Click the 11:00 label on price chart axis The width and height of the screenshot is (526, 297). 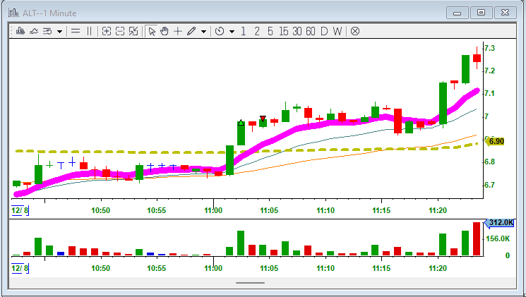click(x=213, y=210)
